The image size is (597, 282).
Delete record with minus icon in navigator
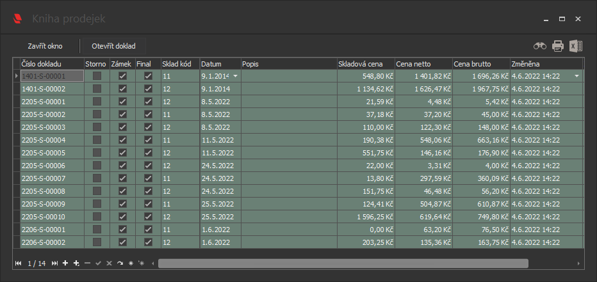point(88,263)
